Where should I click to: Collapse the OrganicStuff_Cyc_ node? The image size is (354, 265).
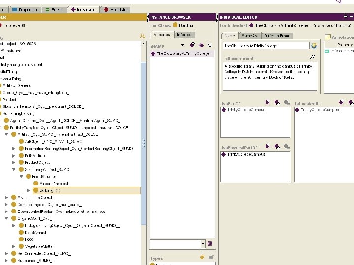coord(6,218)
